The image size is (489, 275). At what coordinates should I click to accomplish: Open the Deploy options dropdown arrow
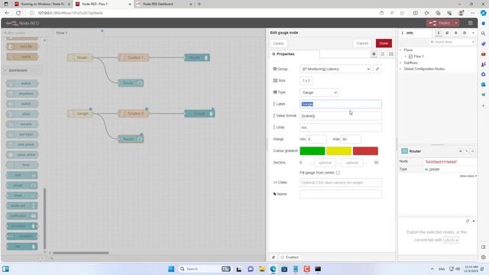tap(456, 23)
